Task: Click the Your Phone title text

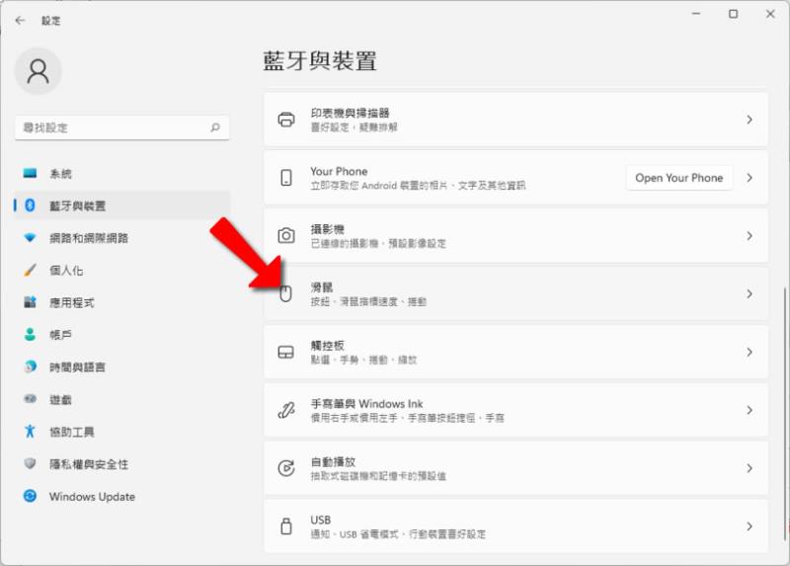Action: coord(339,171)
